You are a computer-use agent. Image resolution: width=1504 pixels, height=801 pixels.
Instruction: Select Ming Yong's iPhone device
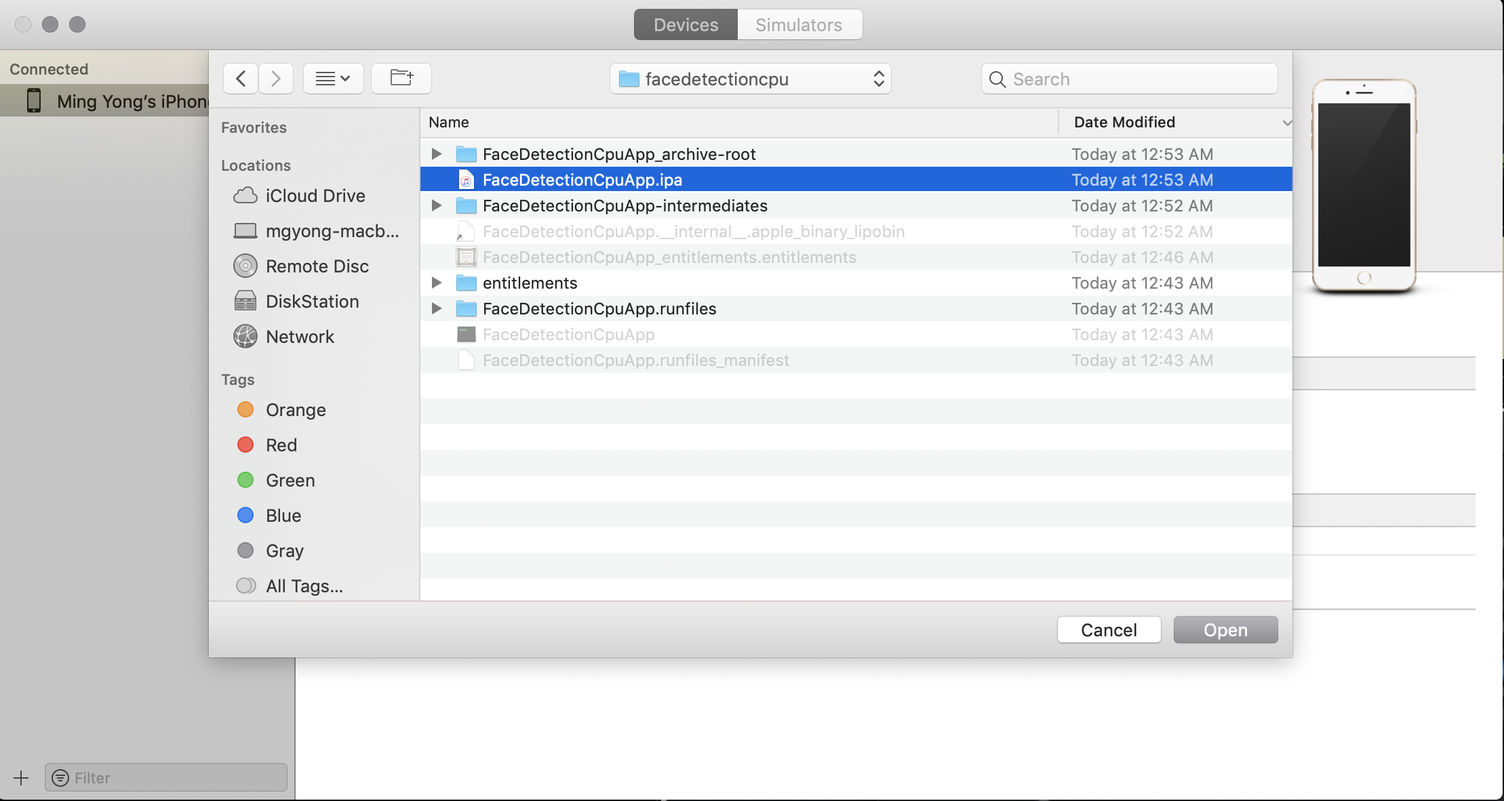(122, 101)
